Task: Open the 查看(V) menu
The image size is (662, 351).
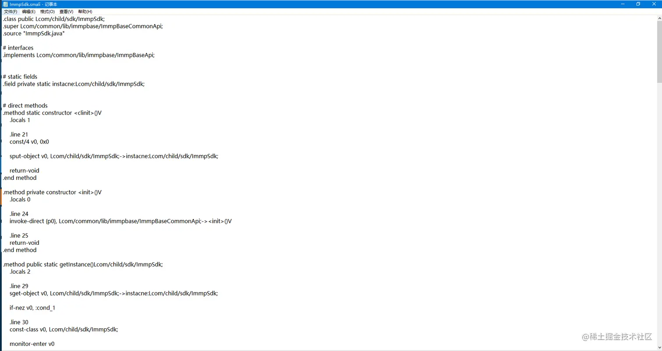Action: 67,12
